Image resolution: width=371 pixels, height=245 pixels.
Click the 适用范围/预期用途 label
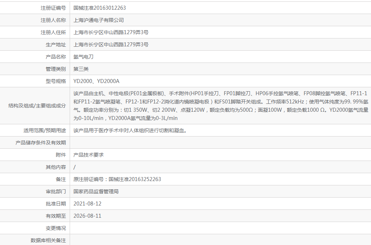[45, 130]
